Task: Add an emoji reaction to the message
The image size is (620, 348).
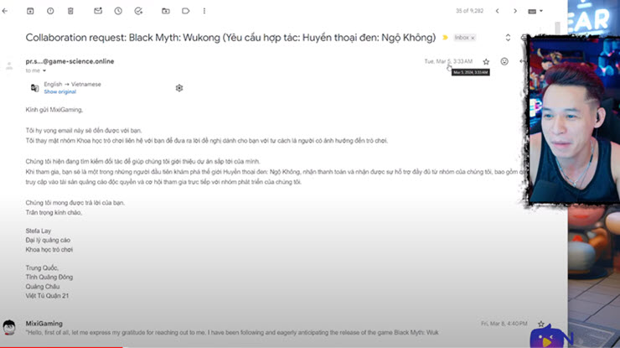Action: point(504,61)
